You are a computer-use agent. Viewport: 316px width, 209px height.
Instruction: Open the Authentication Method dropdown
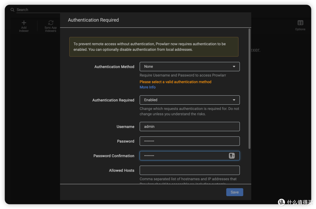coord(189,67)
